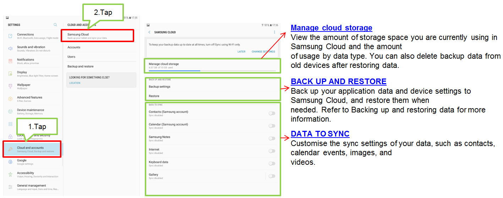This screenshot has width=503, height=198.
Task: Tap the Wallpaper settings icon
Action: [x=10, y=86]
